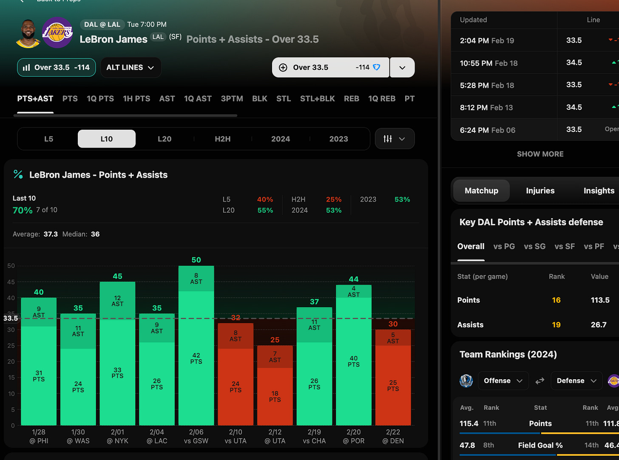
Task: Open the Injuries tab
Action: click(x=540, y=191)
